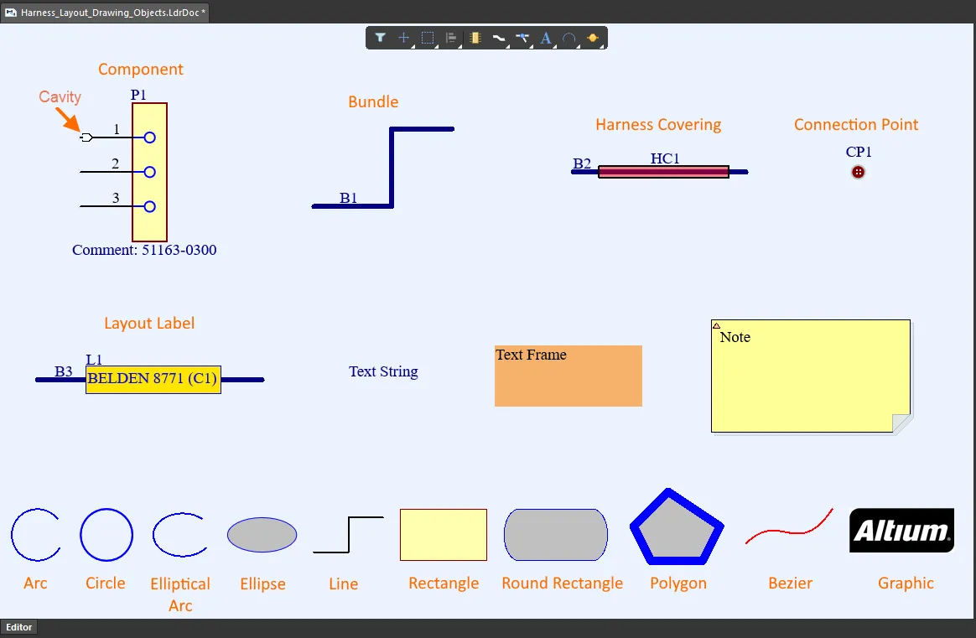Select the Comment: 51163-0300 text
976x638 pixels.
[144, 250]
